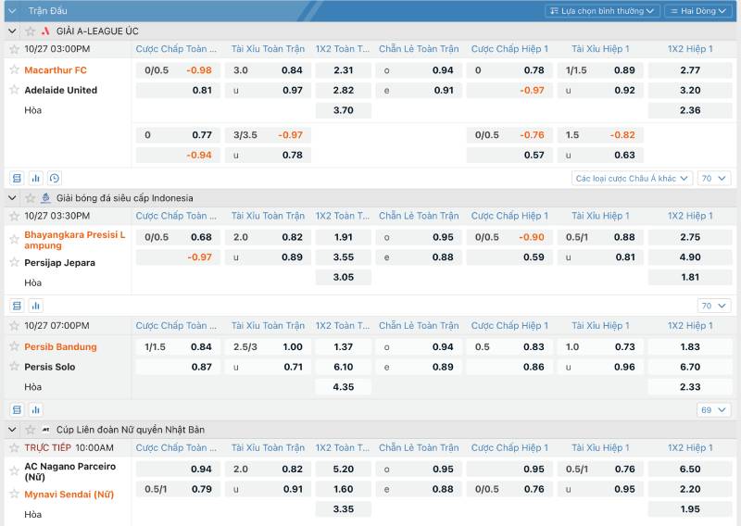Expand 'Các loại cược Châu Á khác' dropdown
The width and height of the screenshot is (741, 526).
(632, 178)
